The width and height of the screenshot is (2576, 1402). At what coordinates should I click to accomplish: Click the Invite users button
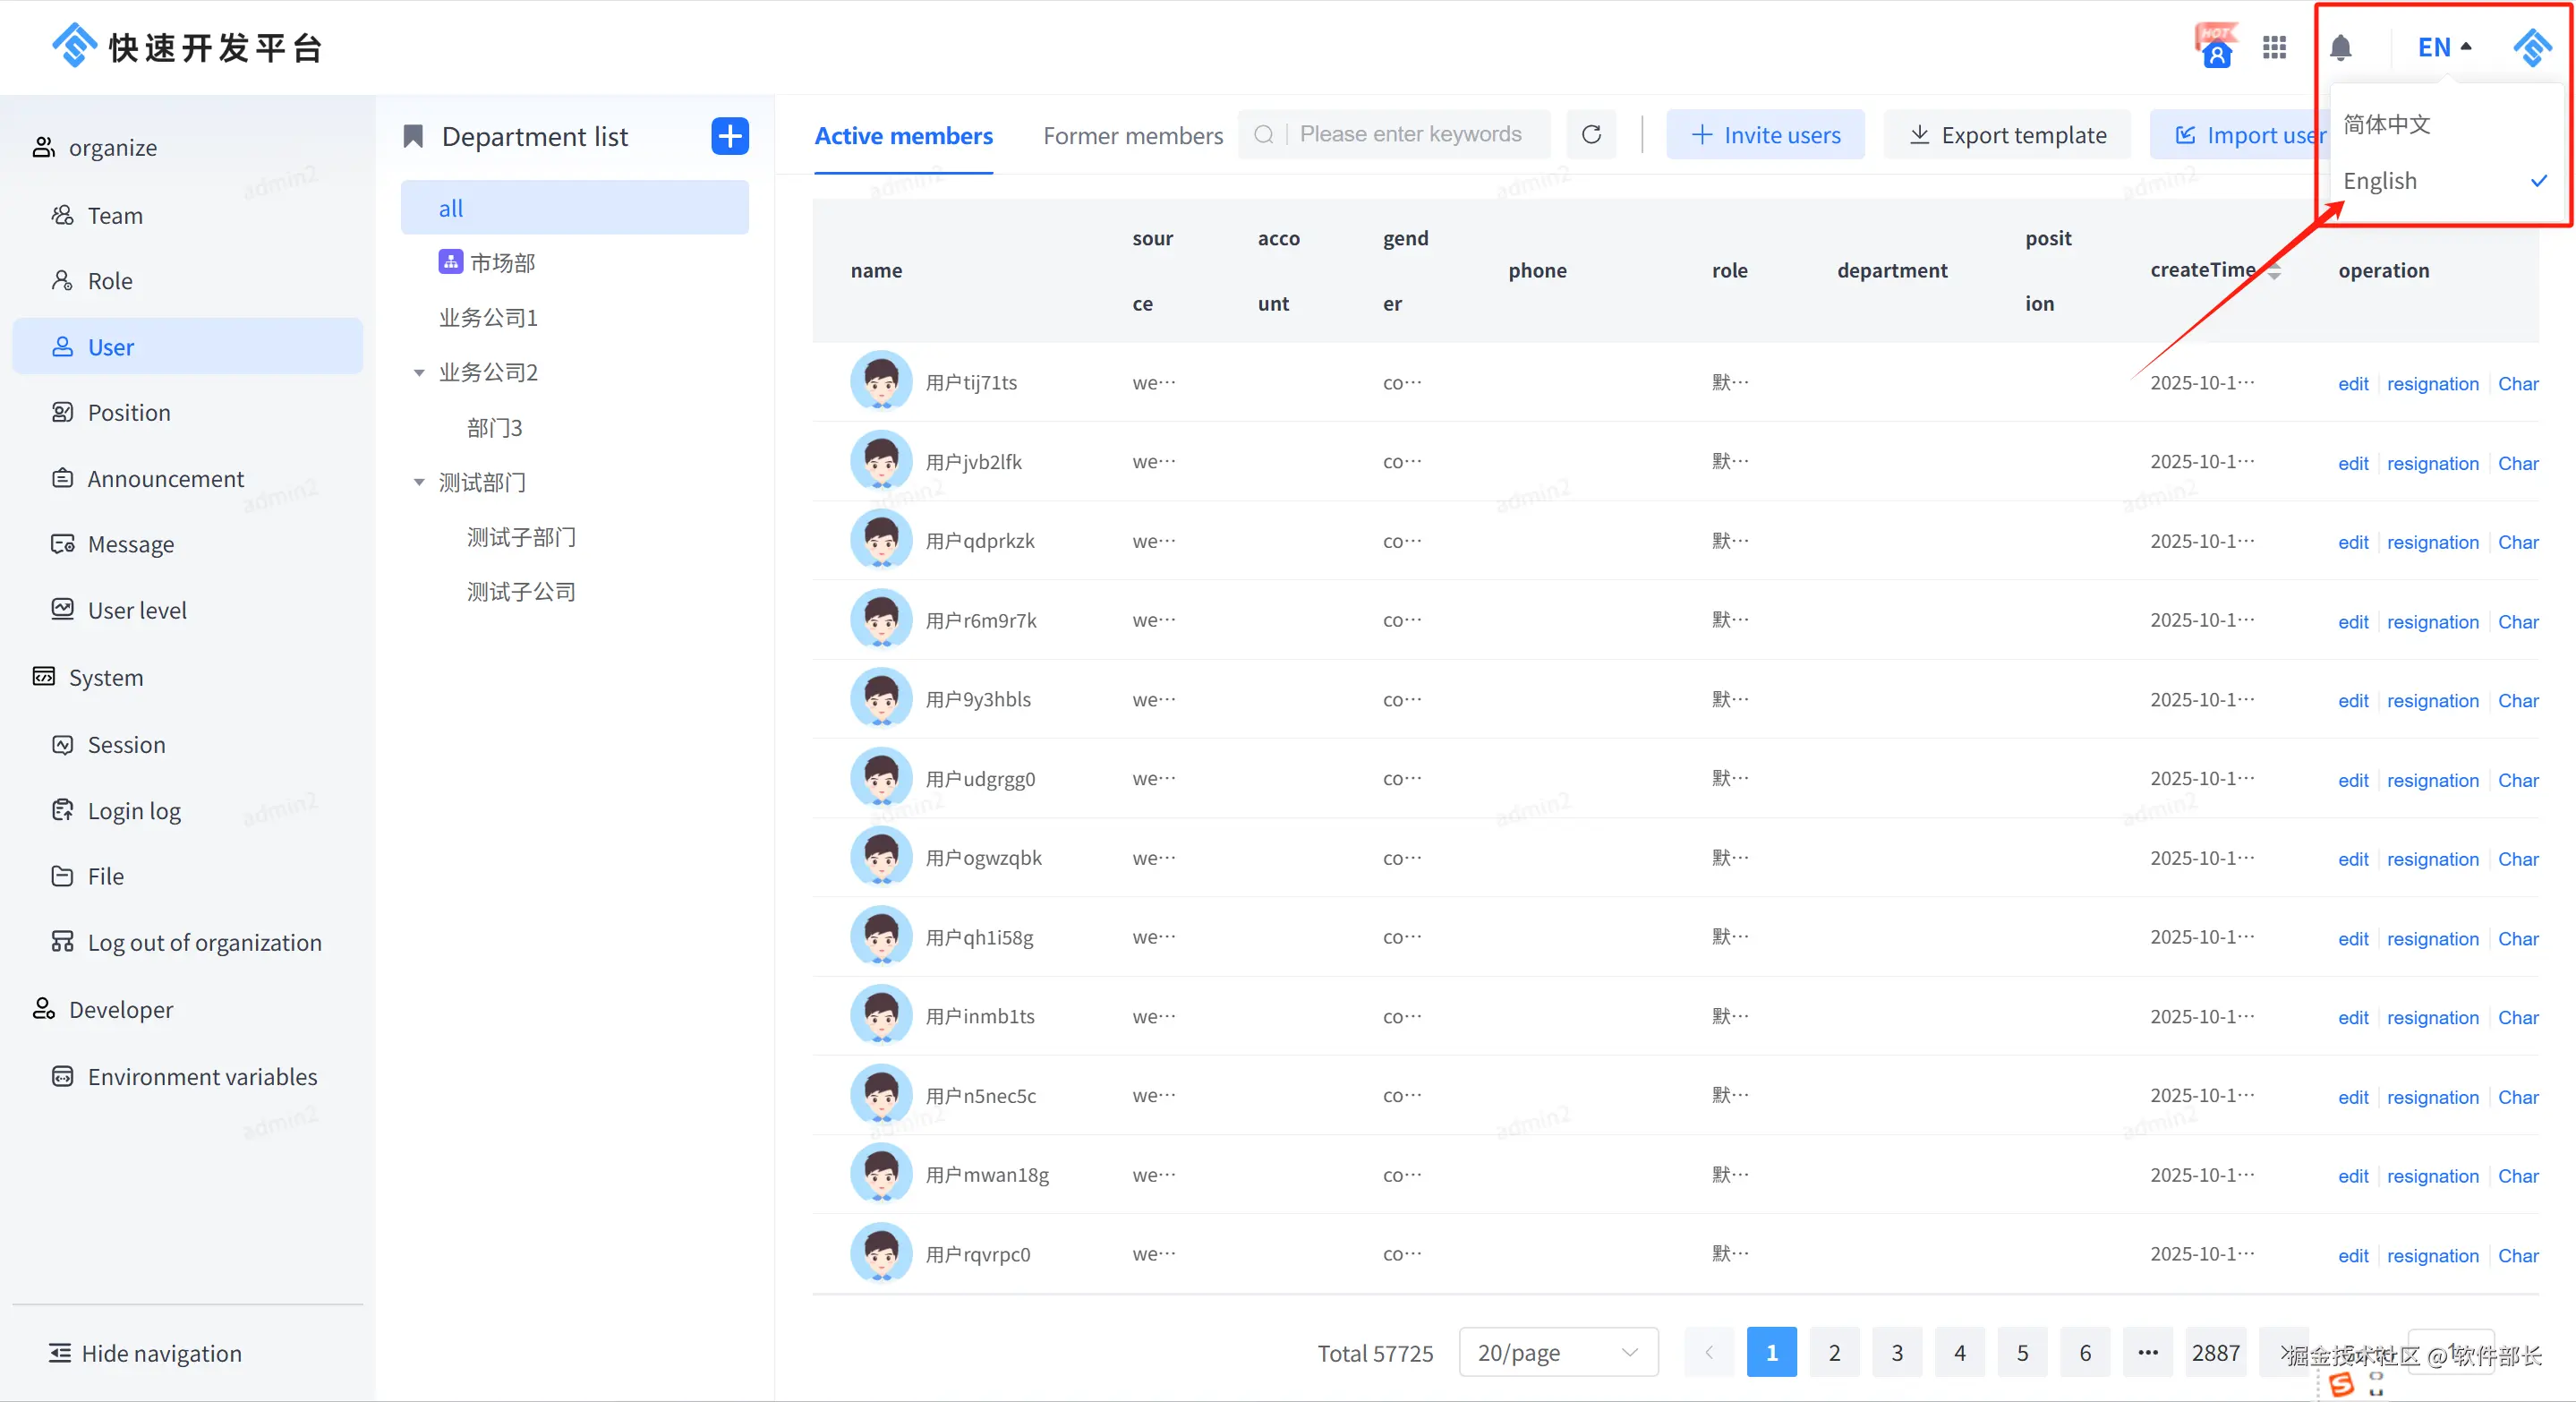pyautogui.click(x=1765, y=135)
